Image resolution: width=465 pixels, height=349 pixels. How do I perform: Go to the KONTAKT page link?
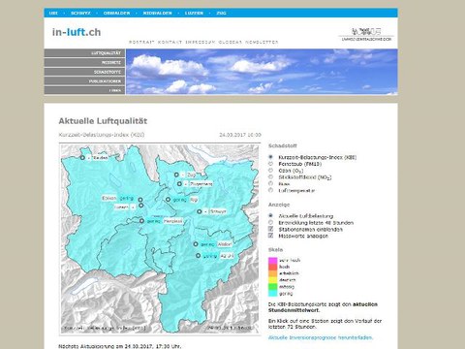[170, 43]
